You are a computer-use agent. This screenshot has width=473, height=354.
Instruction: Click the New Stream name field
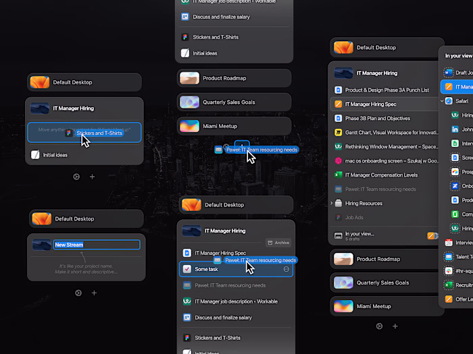(97, 245)
